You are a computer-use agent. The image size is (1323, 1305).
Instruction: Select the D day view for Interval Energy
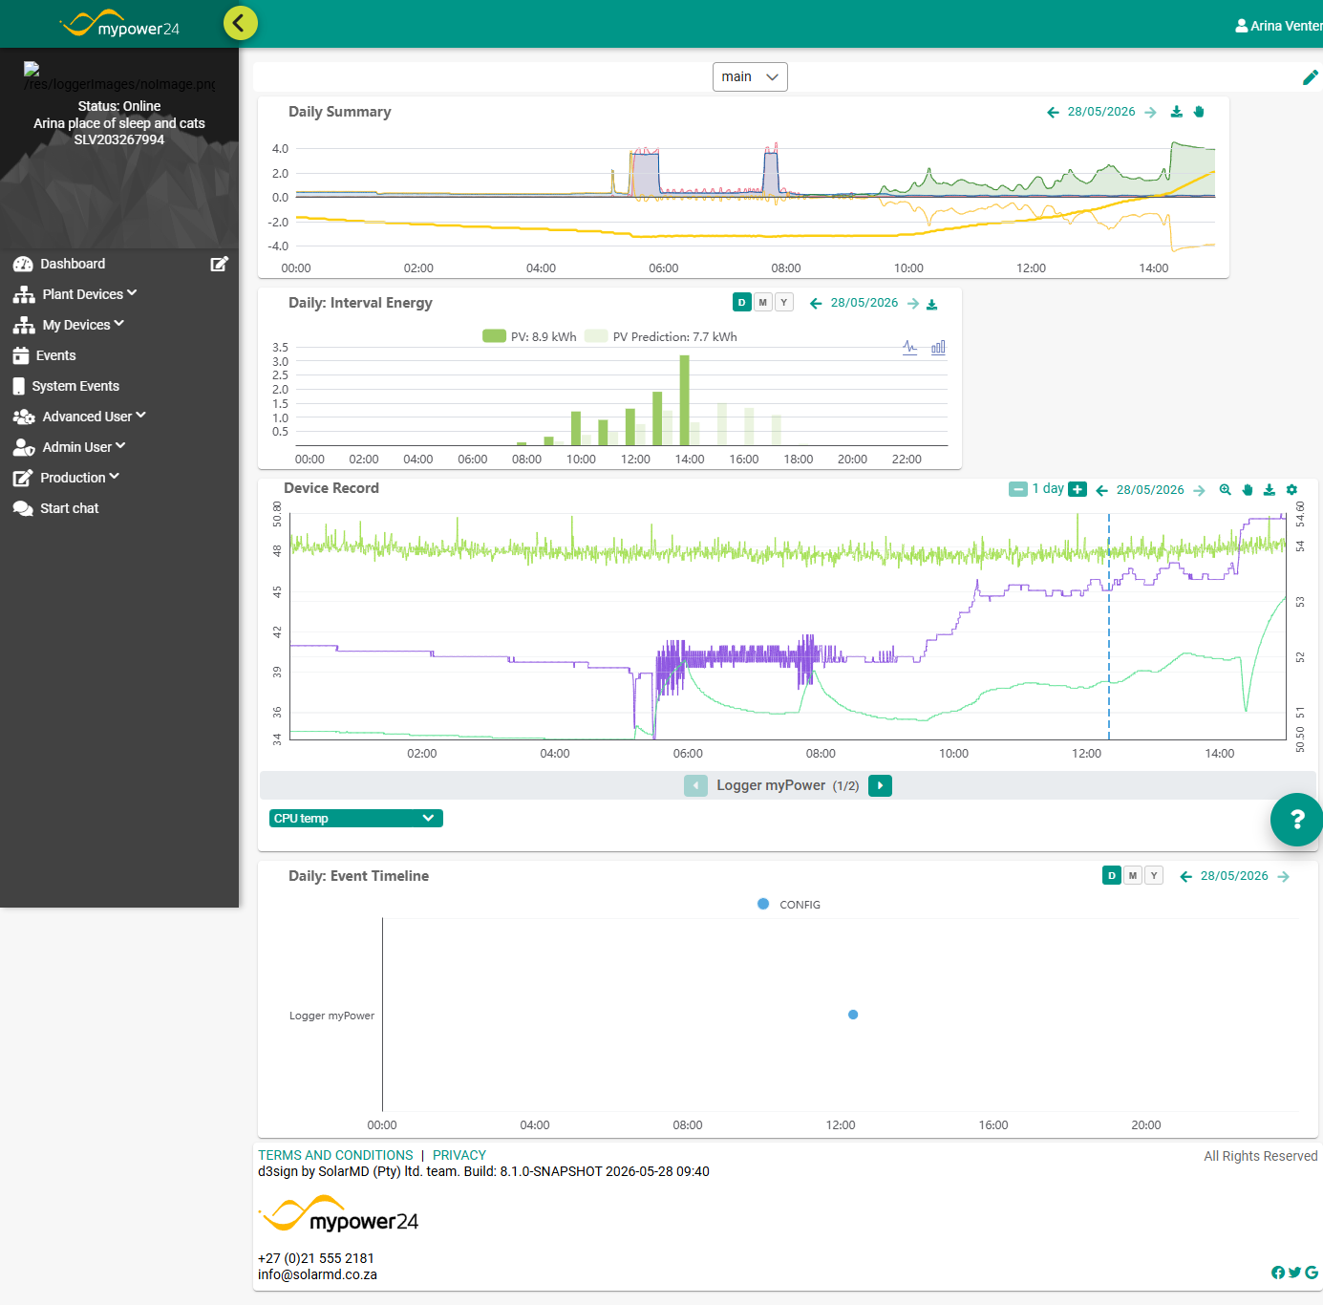(742, 302)
